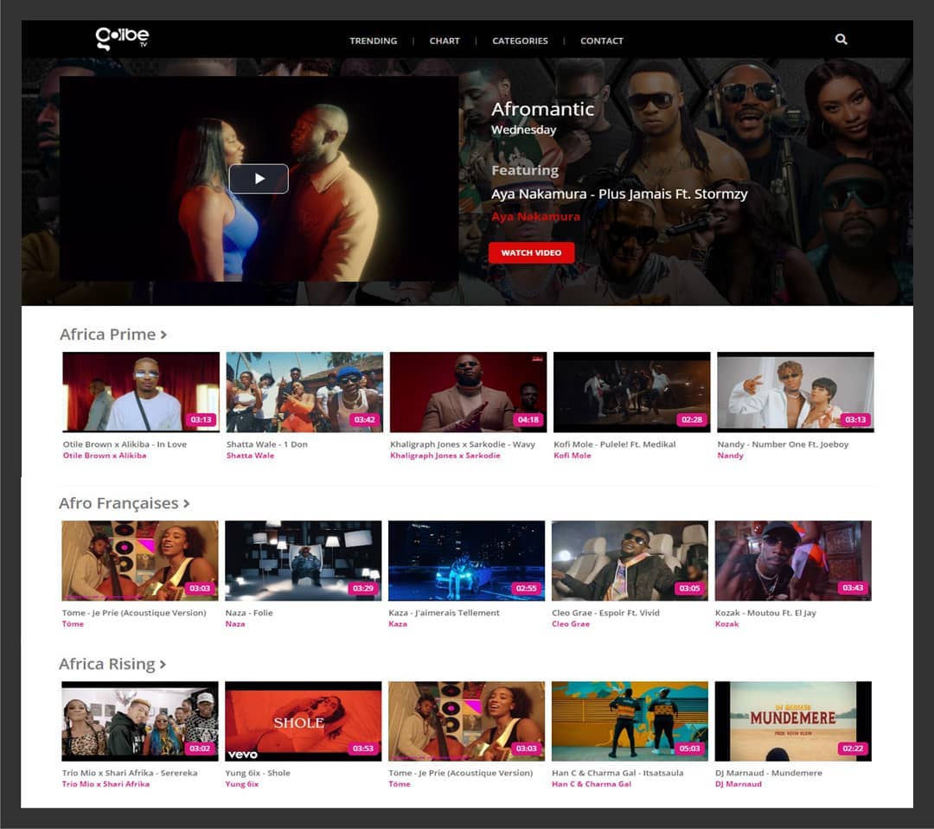
Task: Click artist link 'Cleo Grae'
Action: pos(571,624)
